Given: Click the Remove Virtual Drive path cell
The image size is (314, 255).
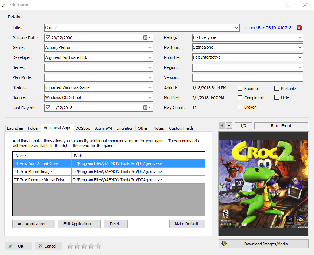Looking at the screenshot, I should (138, 180).
